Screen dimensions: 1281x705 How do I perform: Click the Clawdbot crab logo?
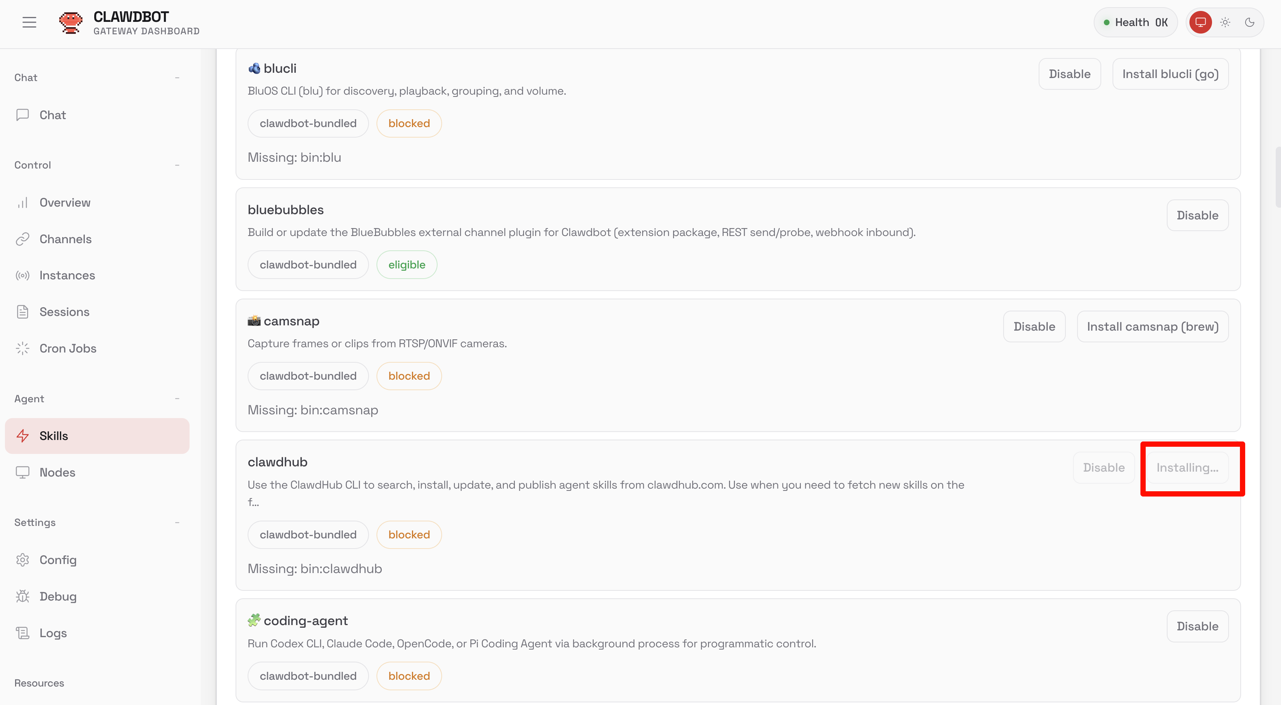[70, 22]
